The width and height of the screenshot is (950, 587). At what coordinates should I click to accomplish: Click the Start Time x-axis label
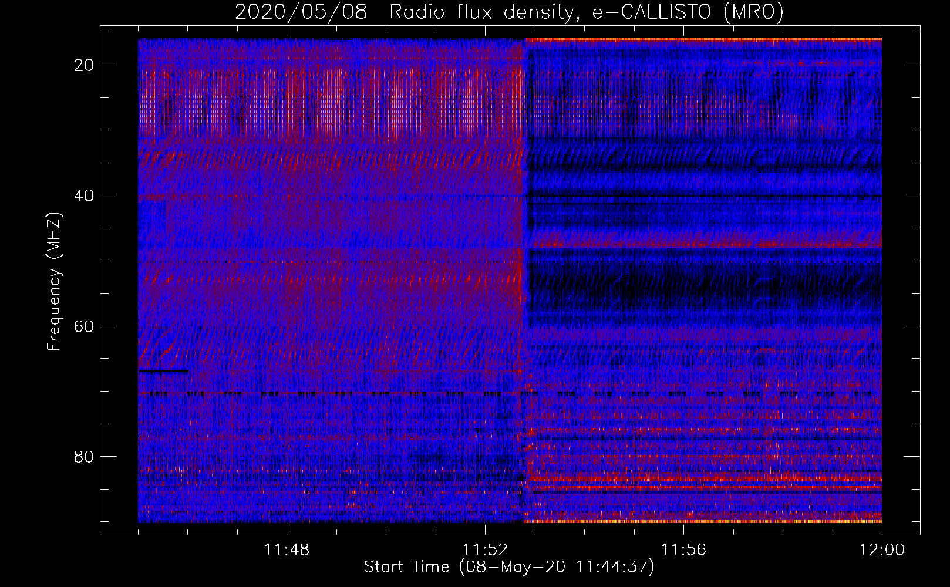509,567
